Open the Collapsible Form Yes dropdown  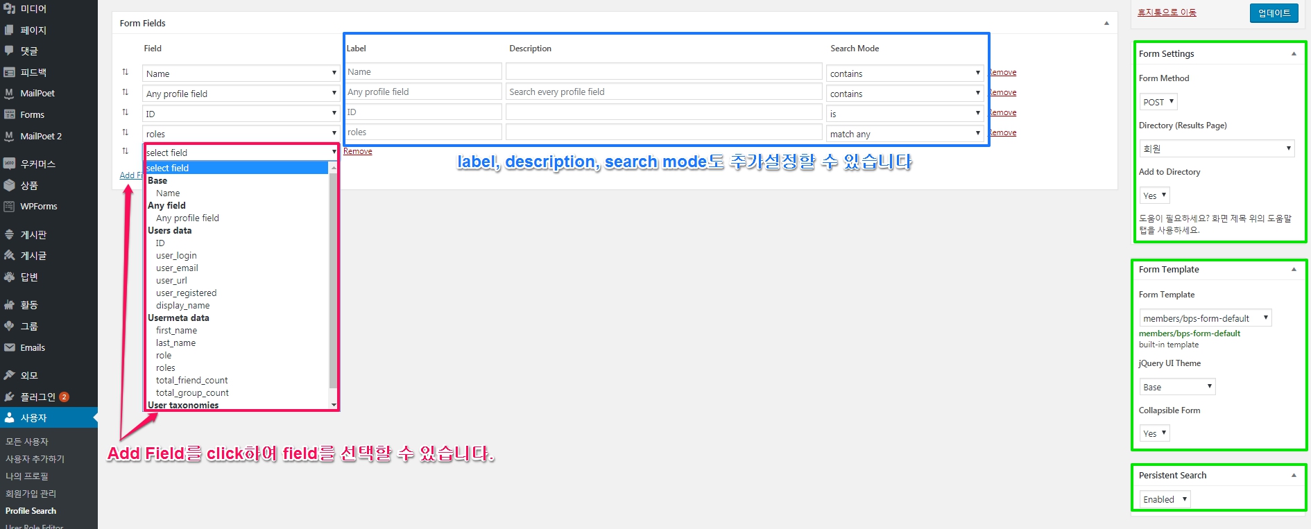point(1154,433)
